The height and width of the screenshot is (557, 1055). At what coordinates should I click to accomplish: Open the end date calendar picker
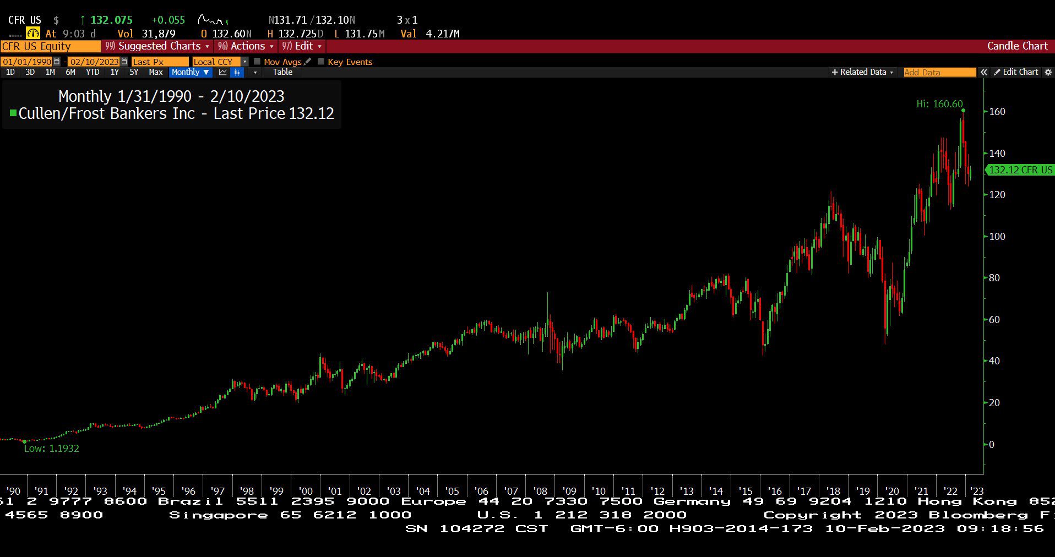124,62
